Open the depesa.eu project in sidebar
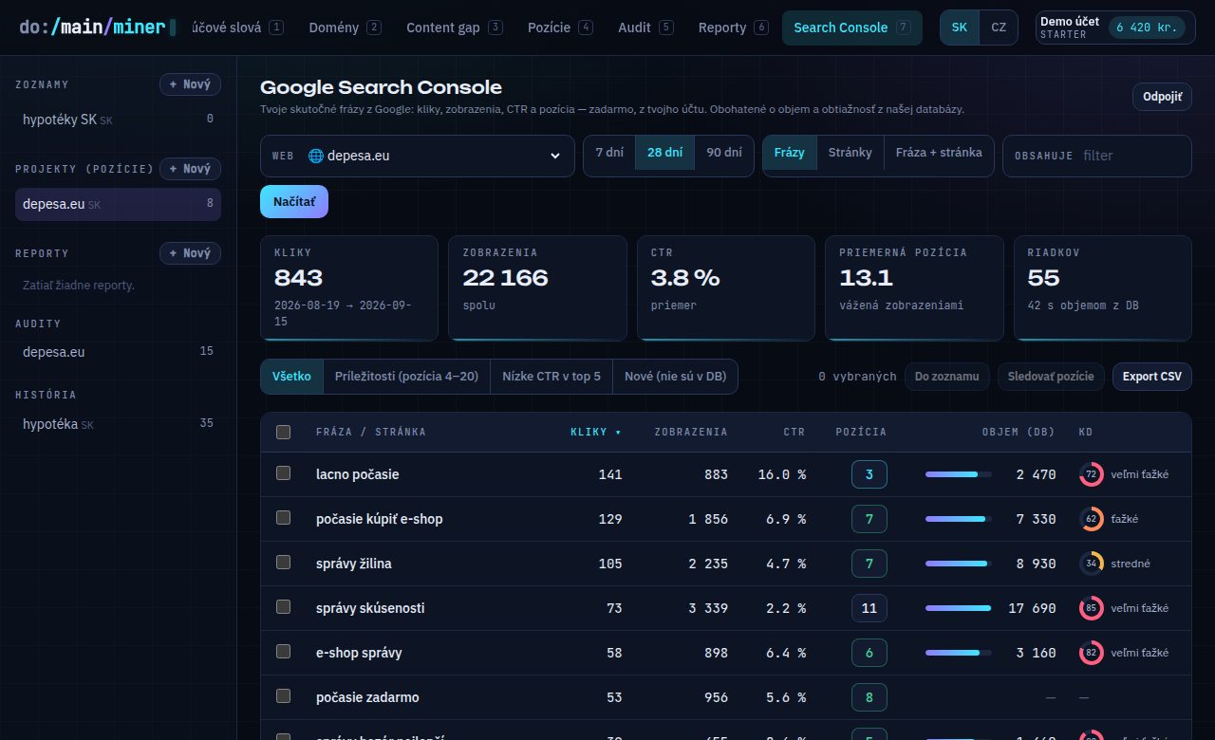This screenshot has height=740, width=1215. 118,204
